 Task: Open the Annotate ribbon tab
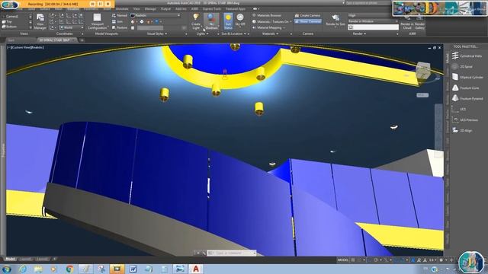click(x=122, y=9)
